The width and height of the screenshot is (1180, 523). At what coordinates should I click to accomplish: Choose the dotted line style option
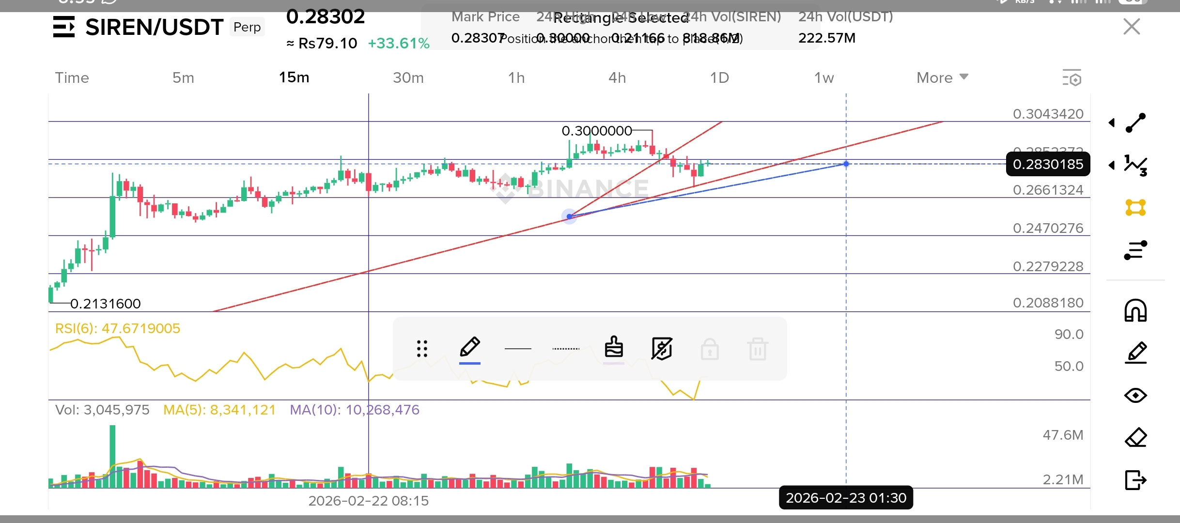coord(566,349)
